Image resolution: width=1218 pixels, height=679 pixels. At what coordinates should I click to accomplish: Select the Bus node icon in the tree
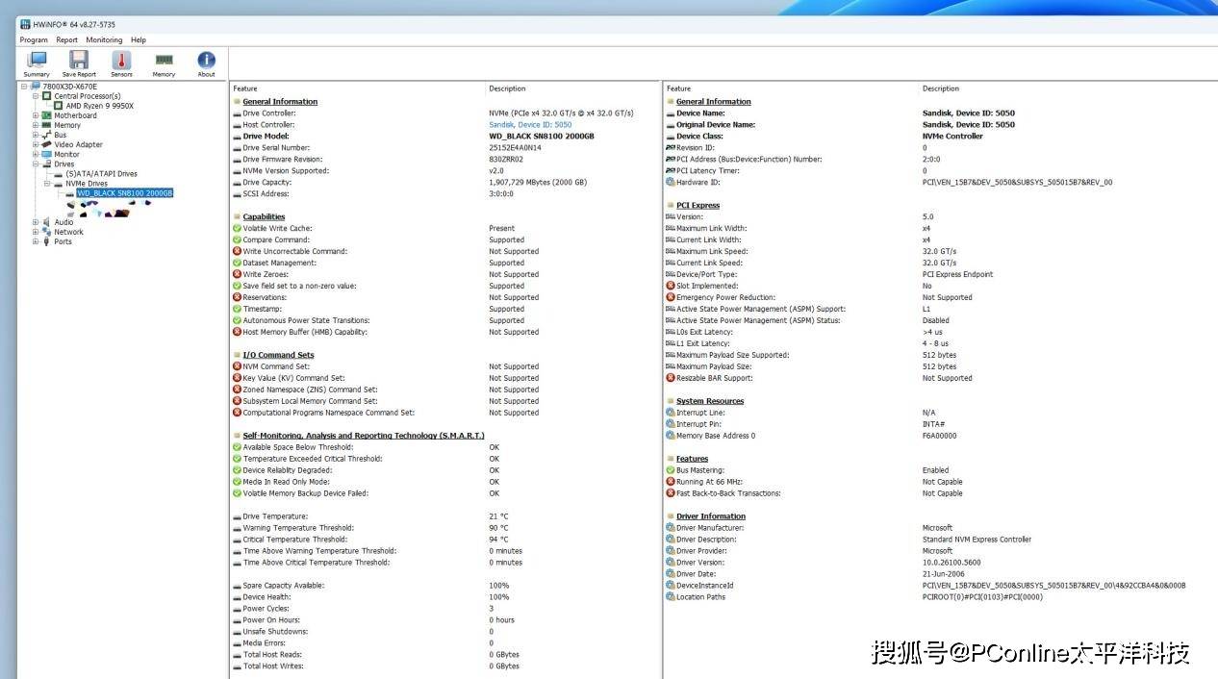click(46, 135)
